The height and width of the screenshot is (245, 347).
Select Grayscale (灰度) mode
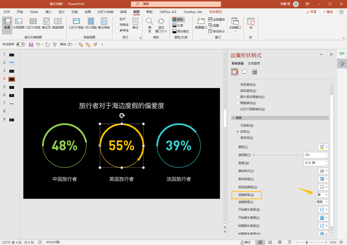[x=178, y=26]
